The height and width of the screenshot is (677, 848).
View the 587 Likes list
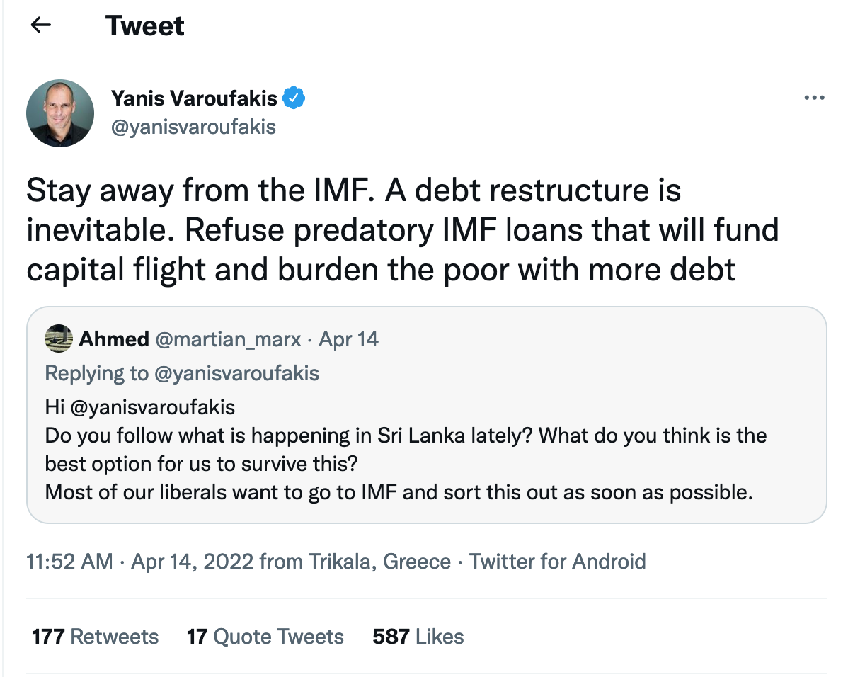tap(418, 637)
